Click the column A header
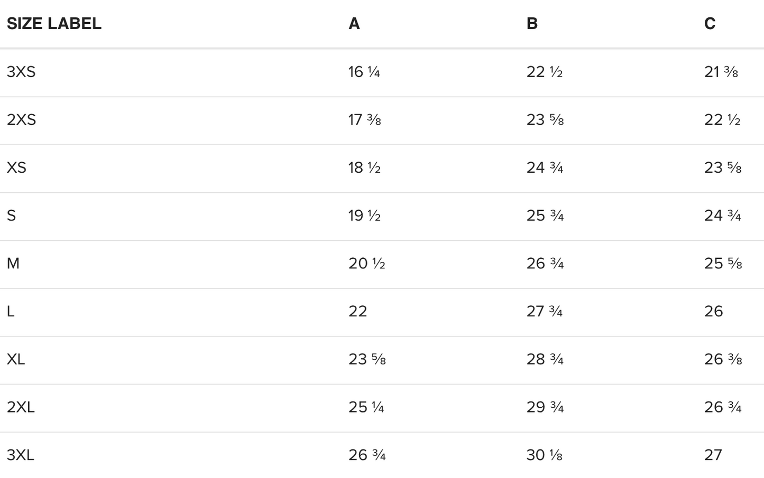764x478 pixels. click(x=354, y=24)
